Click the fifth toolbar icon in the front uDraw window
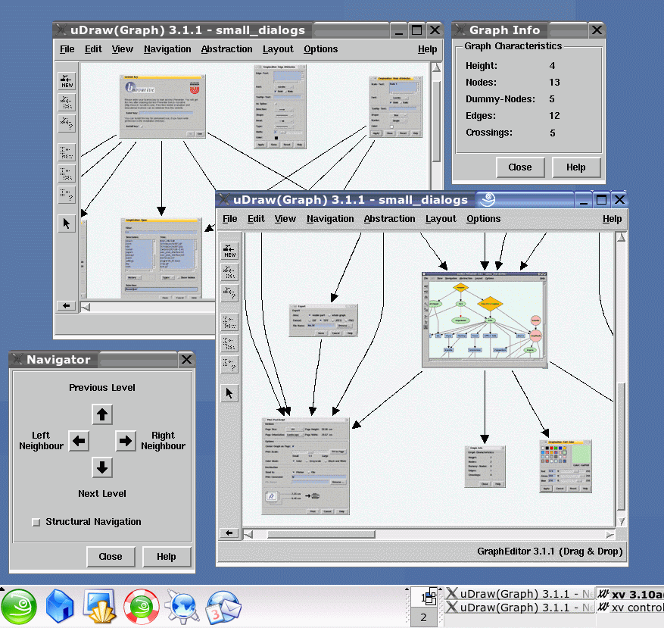This screenshot has height=628, width=664. pyautogui.click(x=229, y=343)
